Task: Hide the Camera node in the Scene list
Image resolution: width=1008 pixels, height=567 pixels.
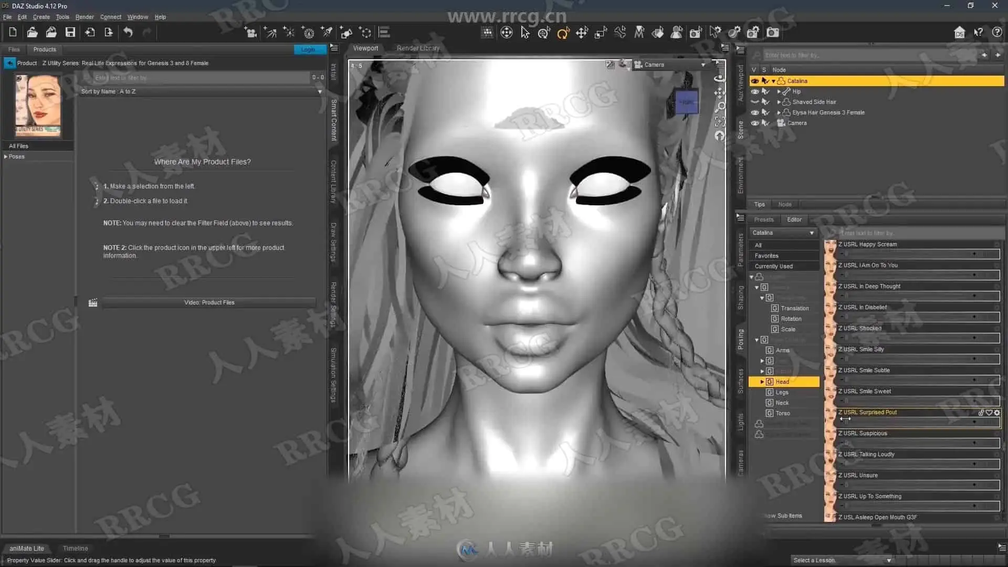Action: [x=755, y=123]
